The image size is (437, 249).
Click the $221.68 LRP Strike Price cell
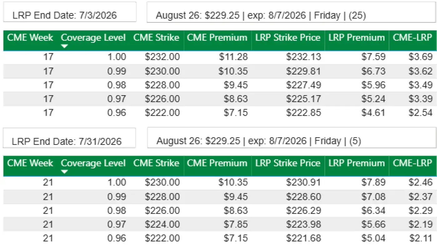pyautogui.click(x=303, y=238)
